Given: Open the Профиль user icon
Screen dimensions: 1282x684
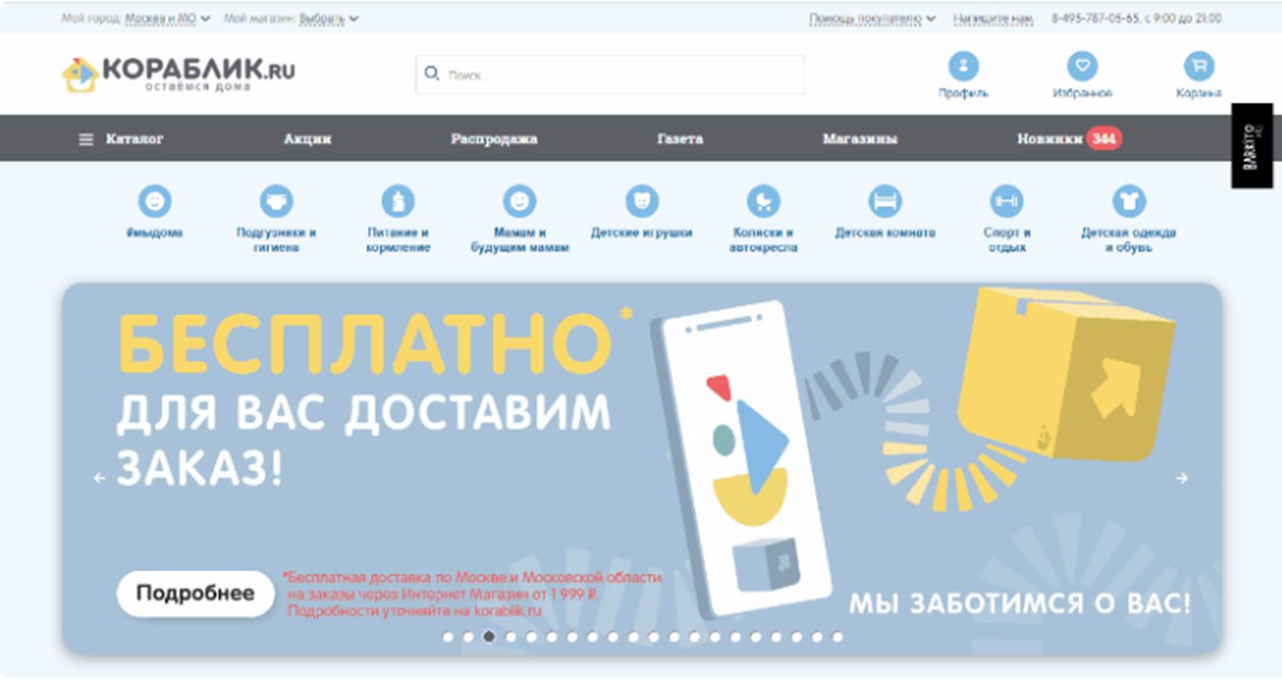Looking at the screenshot, I should (963, 66).
